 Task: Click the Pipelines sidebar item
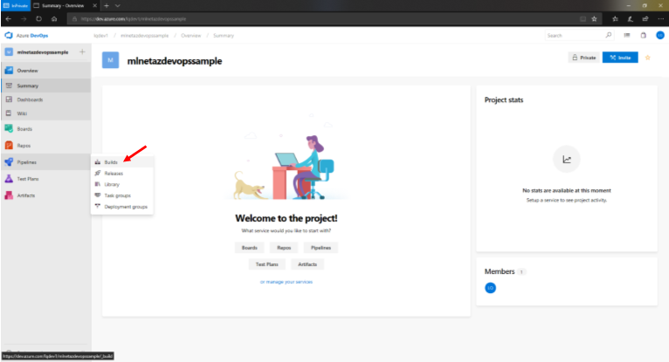pos(26,162)
